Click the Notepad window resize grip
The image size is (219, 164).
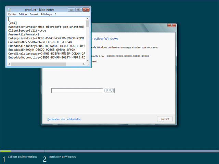point(88,64)
